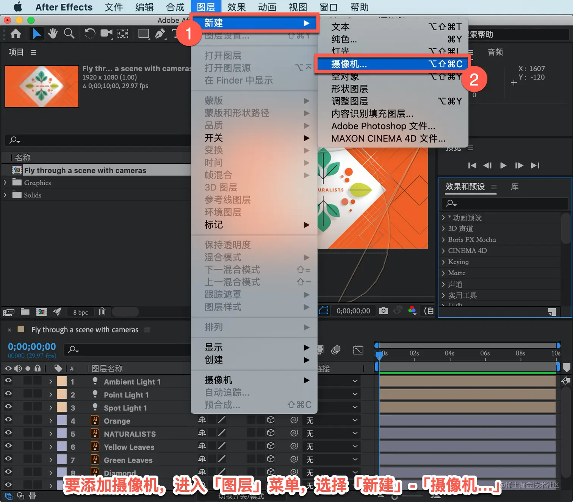Click the Interpret Footage icon in Project panel
This screenshot has height=502, width=573.
pyautogui.click(x=9, y=312)
